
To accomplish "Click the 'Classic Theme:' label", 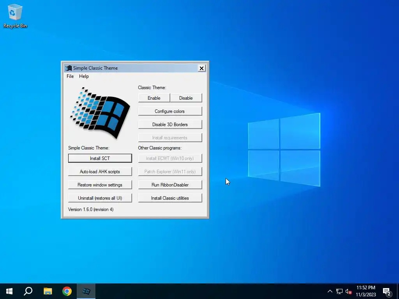I will (152, 88).
